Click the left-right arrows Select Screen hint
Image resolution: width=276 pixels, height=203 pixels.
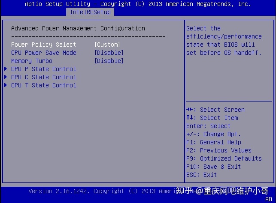point(215,110)
